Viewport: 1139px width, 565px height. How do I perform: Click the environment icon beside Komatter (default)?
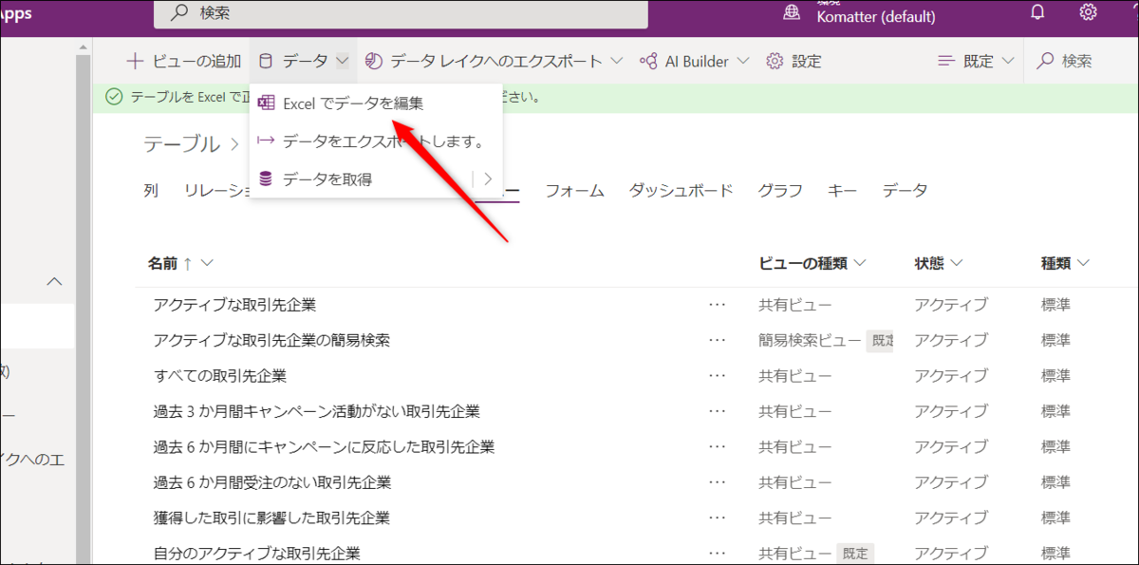point(793,14)
